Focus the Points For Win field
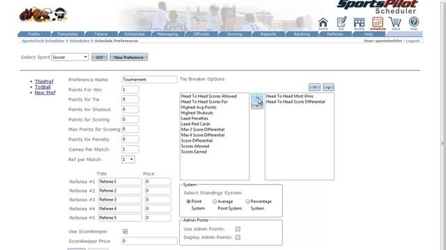446x250 pixels. pyautogui.click(x=130, y=90)
